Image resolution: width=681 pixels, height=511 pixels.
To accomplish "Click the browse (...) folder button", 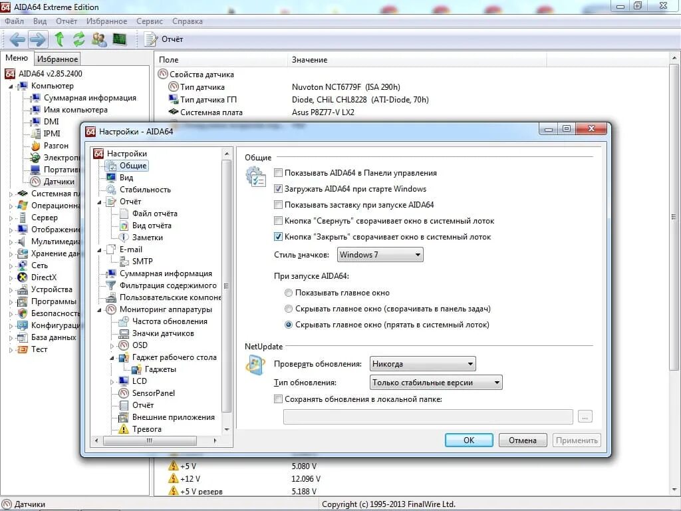I will pos(585,417).
